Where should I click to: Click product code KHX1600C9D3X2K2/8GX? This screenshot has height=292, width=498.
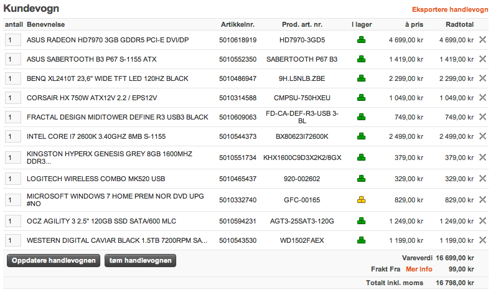pos(302,158)
